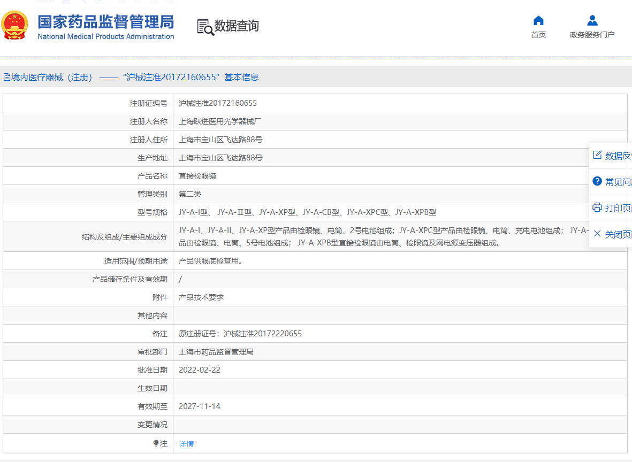This screenshot has width=632, height=462.
Task: Click the 数据查询 heading
Action: point(237,26)
